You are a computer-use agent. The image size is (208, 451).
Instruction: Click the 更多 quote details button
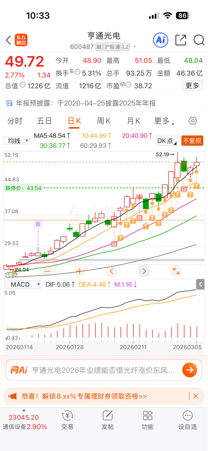(192, 86)
